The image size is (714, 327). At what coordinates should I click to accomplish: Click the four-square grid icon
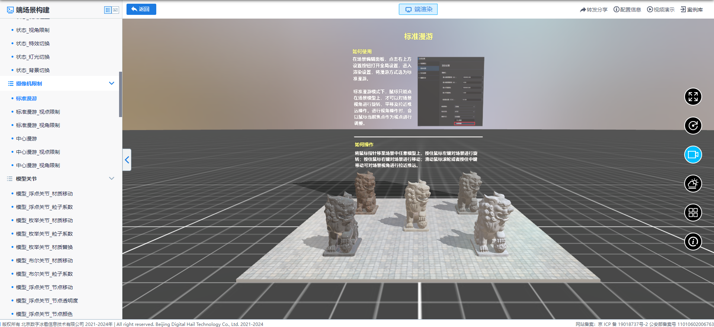pyautogui.click(x=693, y=213)
